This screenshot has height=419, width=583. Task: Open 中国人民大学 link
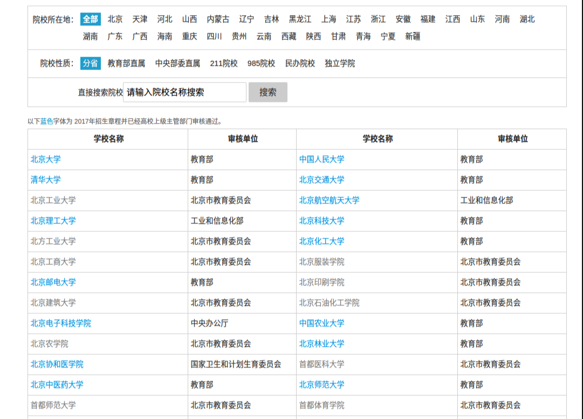point(321,159)
